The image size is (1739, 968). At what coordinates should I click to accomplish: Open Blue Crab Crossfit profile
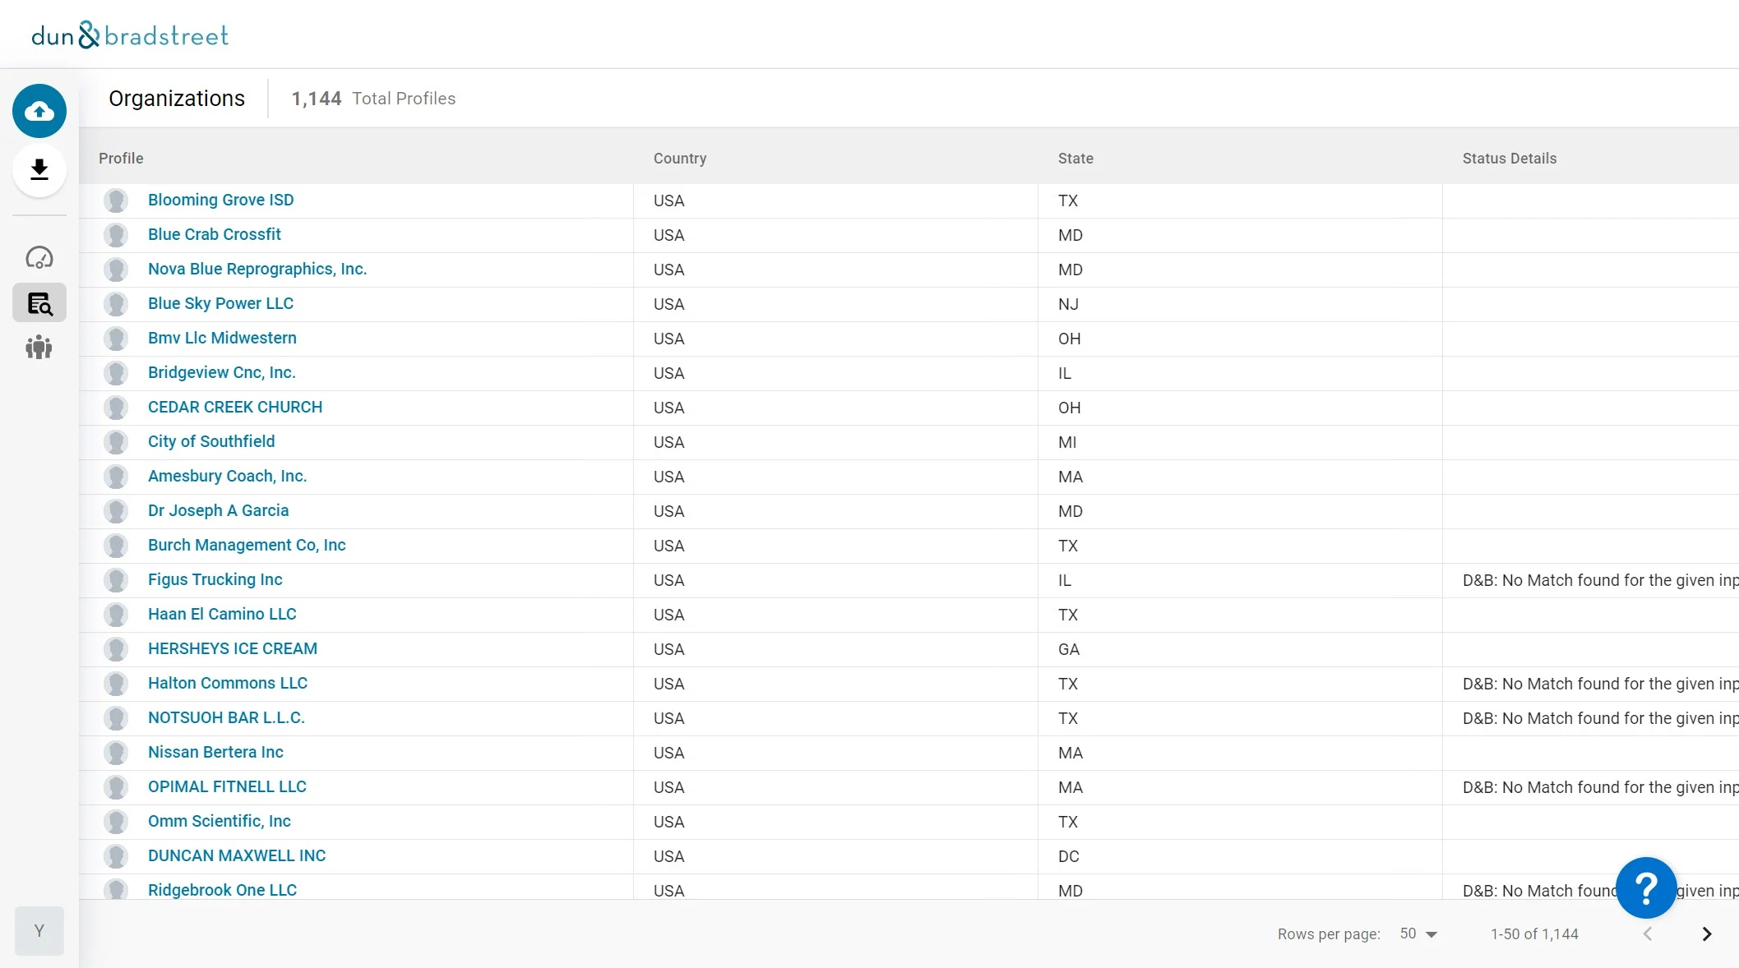coord(214,235)
